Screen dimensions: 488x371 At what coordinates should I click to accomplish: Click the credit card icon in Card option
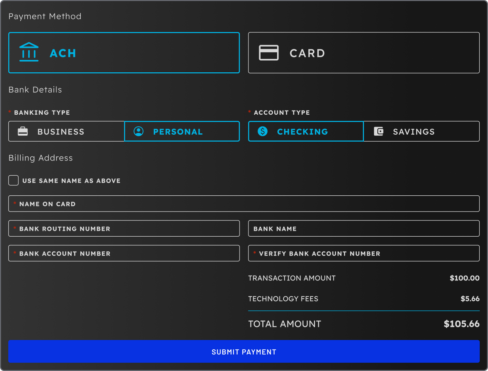click(269, 53)
